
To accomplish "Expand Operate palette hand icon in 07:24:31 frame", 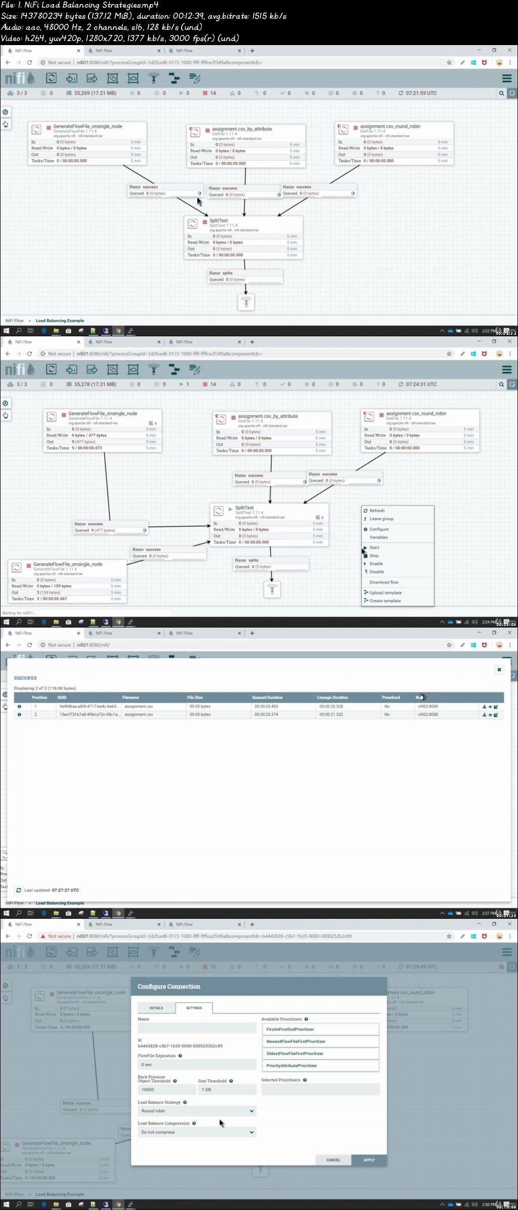I will click(x=6, y=415).
